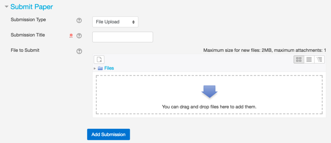331x143 pixels.
Task: Switch file picker to tree view
Action: [x=320, y=60]
